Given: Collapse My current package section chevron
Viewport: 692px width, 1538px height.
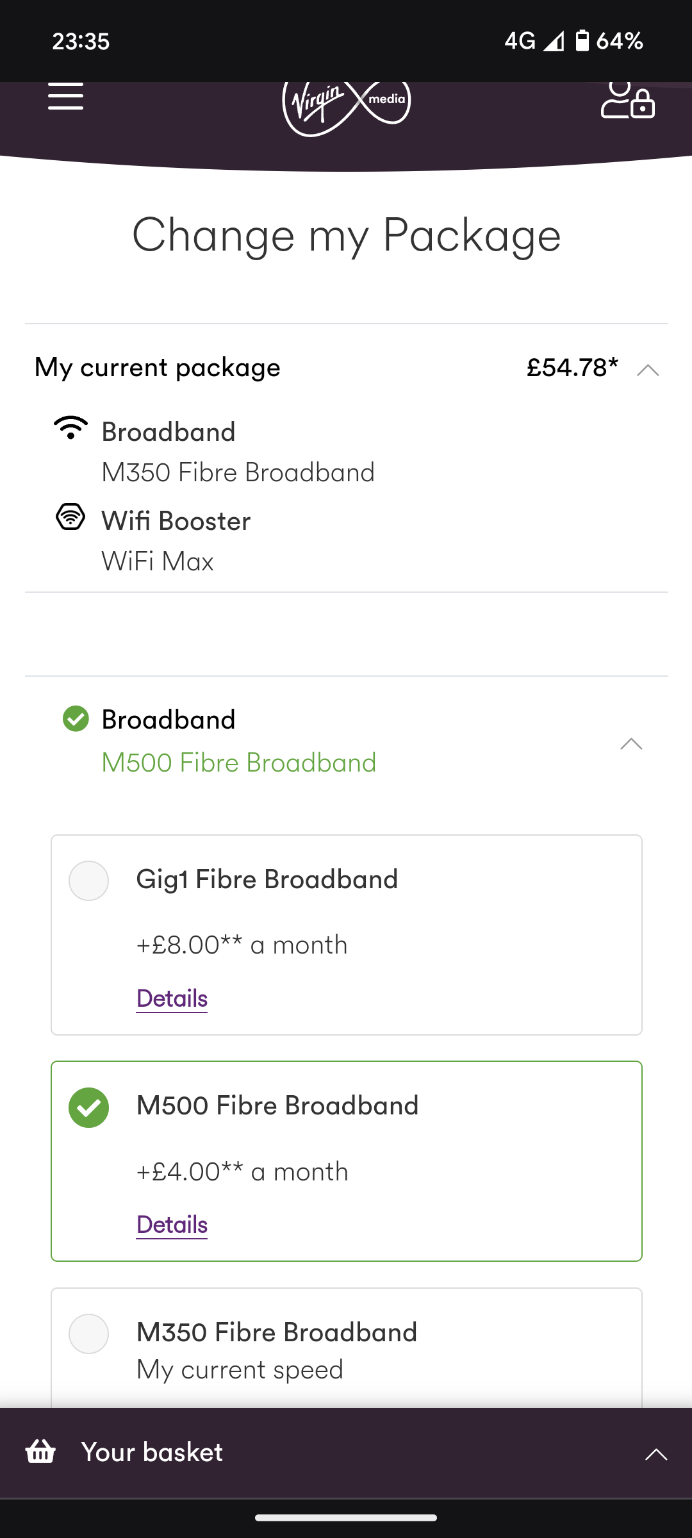Looking at the screenshot, I should [648, 370].
